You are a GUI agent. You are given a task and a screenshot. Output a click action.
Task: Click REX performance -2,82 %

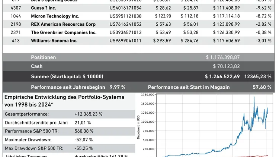point(264,24)
